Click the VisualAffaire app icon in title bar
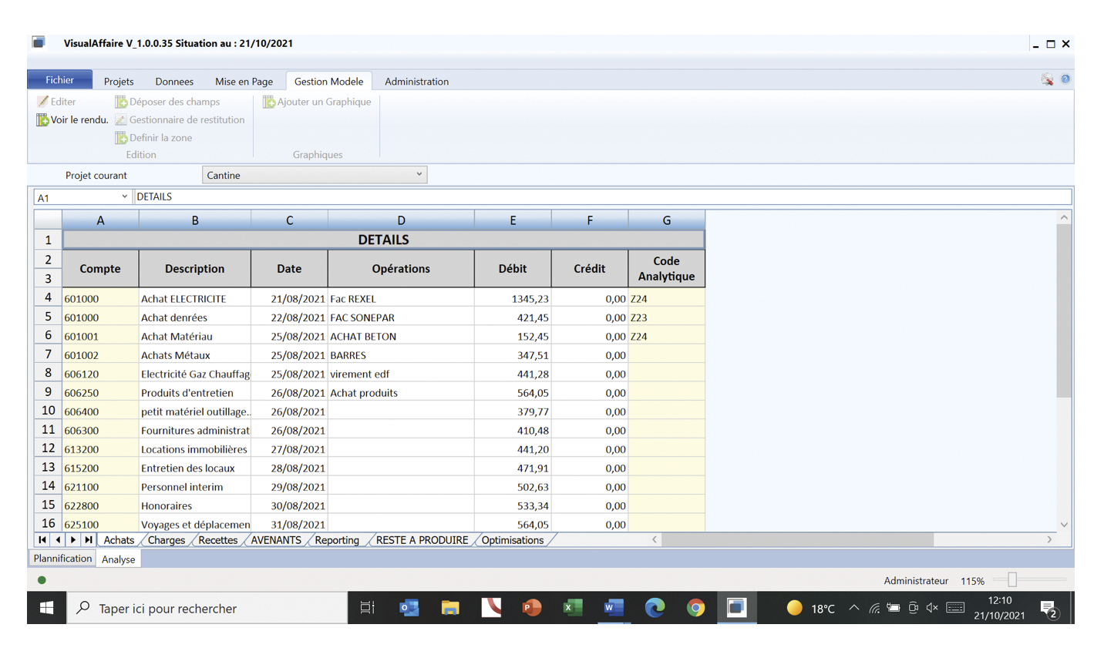This screenshot has width=1104, height=658. tap(39, 43)
